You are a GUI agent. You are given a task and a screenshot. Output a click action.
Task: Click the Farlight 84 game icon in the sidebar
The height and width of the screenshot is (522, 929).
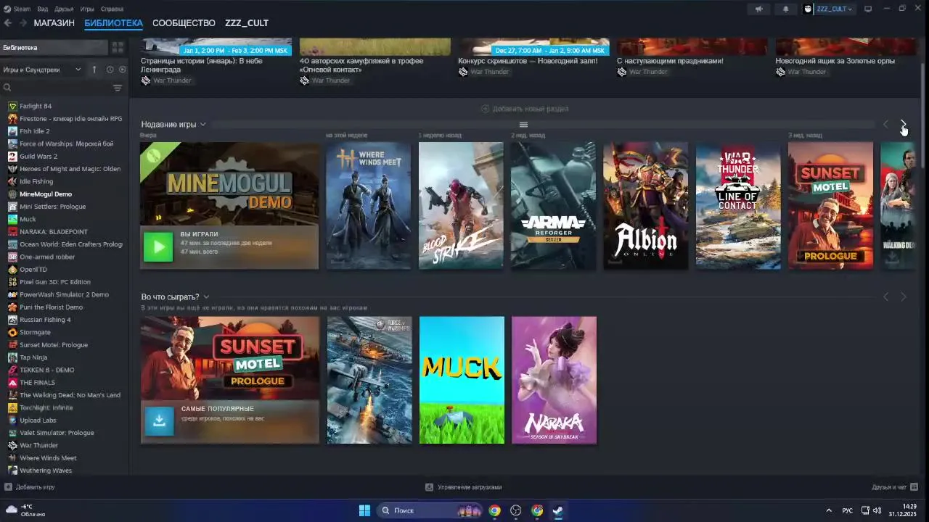[x=12, y=106]
